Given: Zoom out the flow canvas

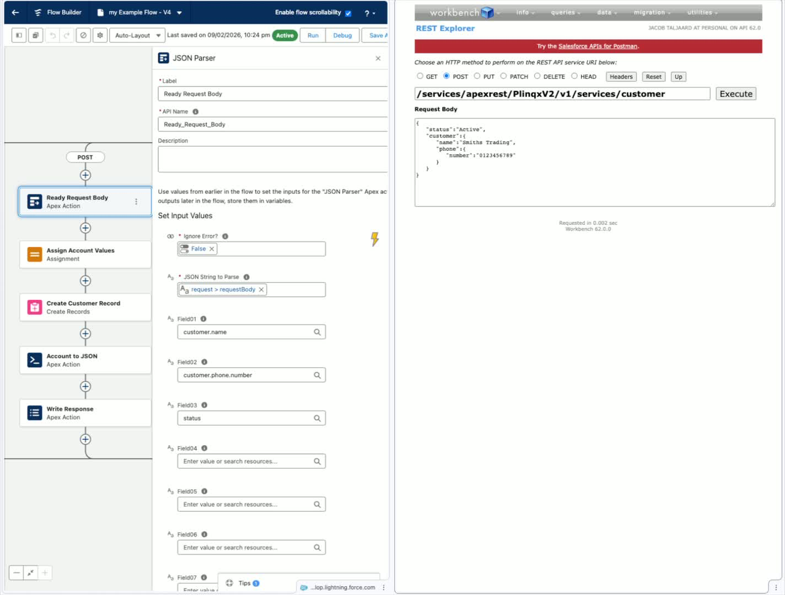Looking at the screenshot, I should click(x=17, y=573).
